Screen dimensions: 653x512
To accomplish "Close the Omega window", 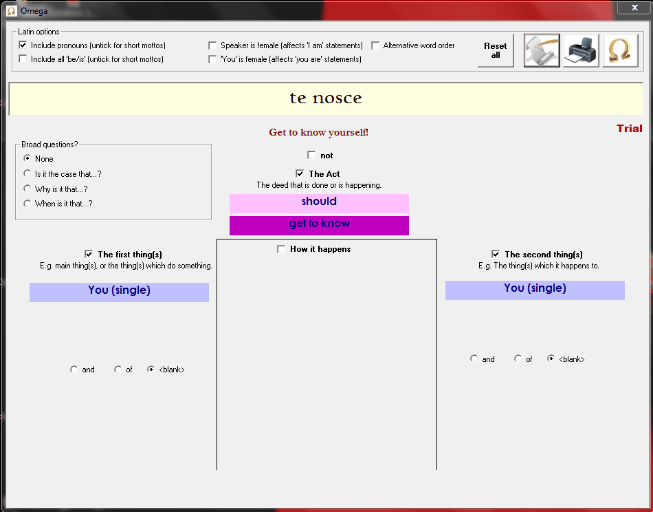I will click(634, 8).
